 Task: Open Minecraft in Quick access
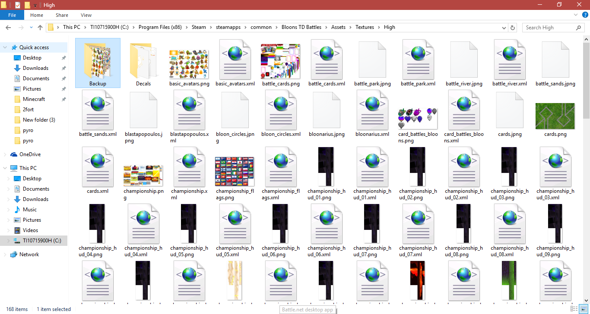[x=34, y=99]
